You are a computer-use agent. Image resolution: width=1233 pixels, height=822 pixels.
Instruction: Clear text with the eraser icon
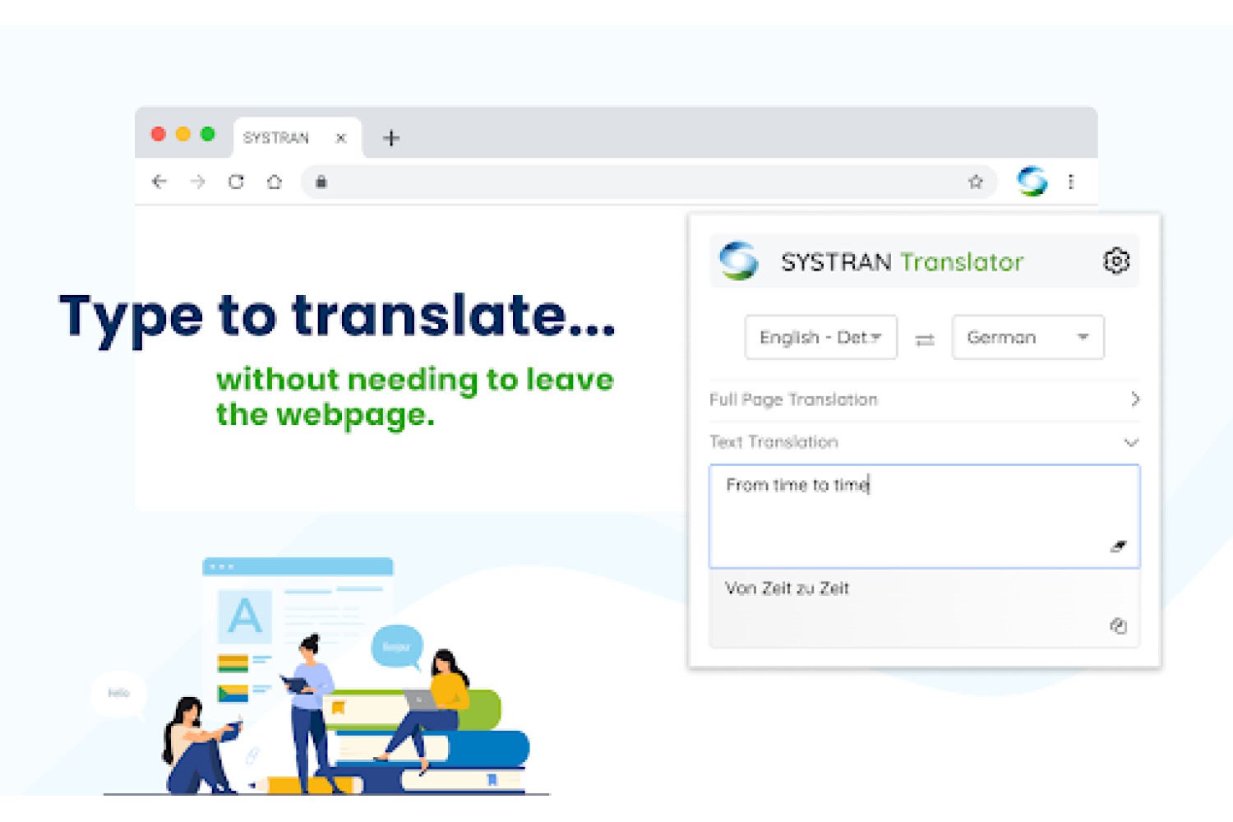point(1118,546)
